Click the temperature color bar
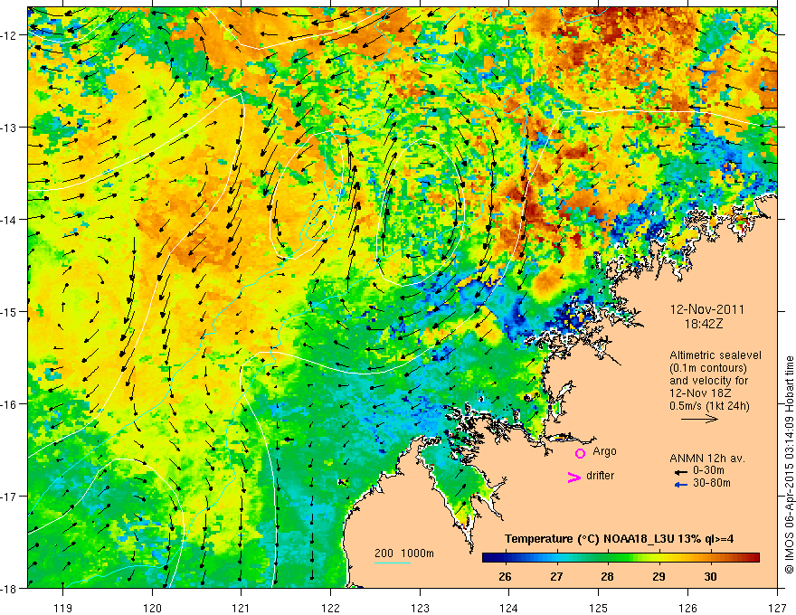This screenshot has width=796, height=615. point(621,558)
